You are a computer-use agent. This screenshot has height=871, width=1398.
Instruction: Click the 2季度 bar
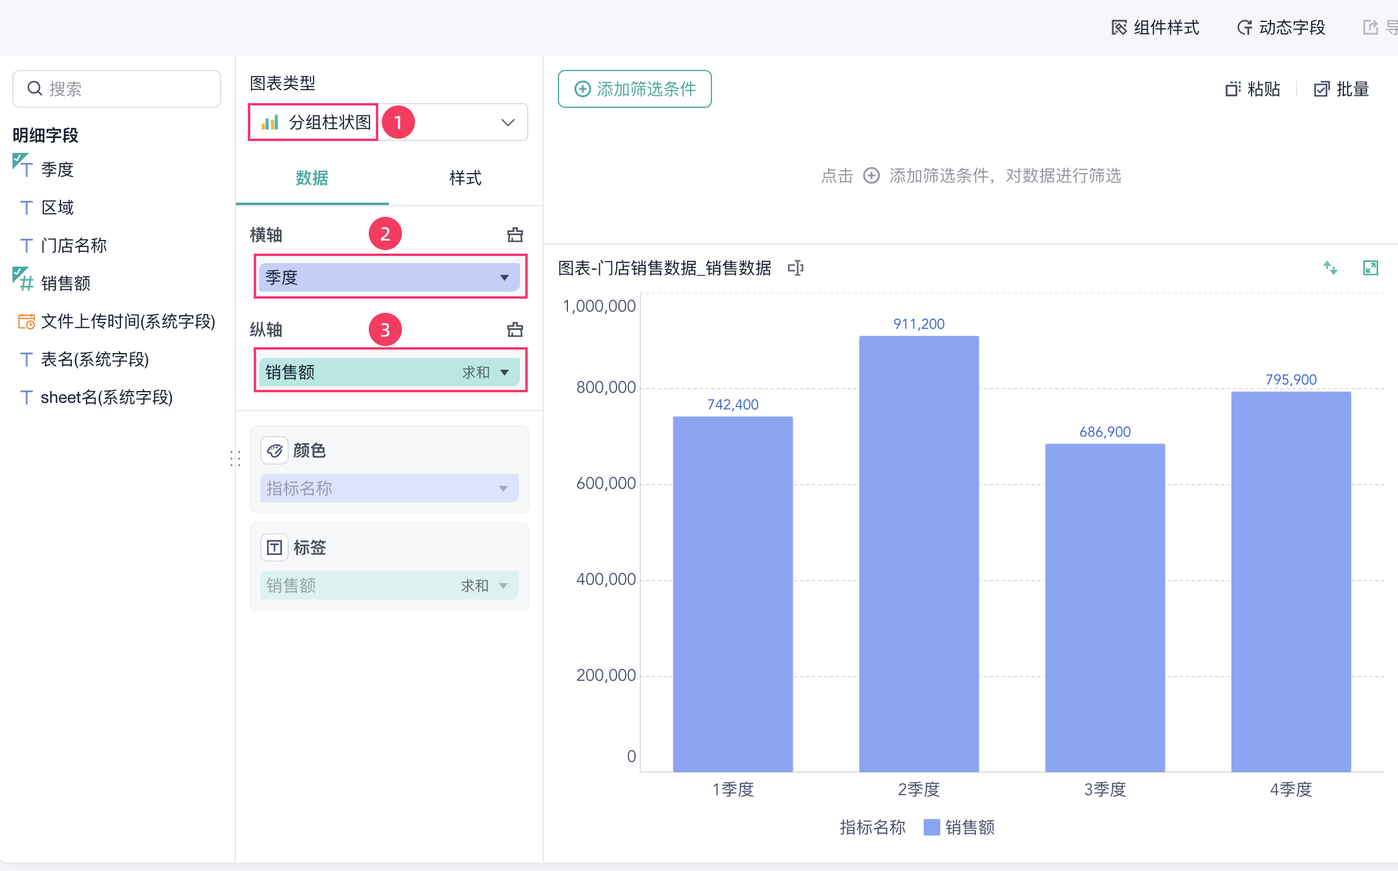pyautogui.click(x=919, y=553)
